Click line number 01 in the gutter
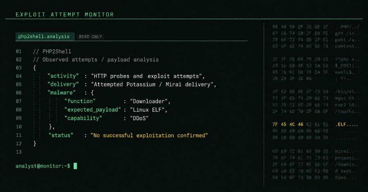The width and height of the screenshot is (368, 192). pos(19,51)
